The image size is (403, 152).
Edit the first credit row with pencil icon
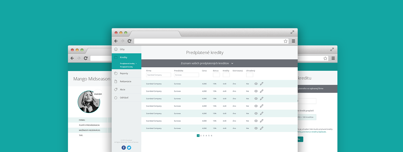click(x=262, y=84)
